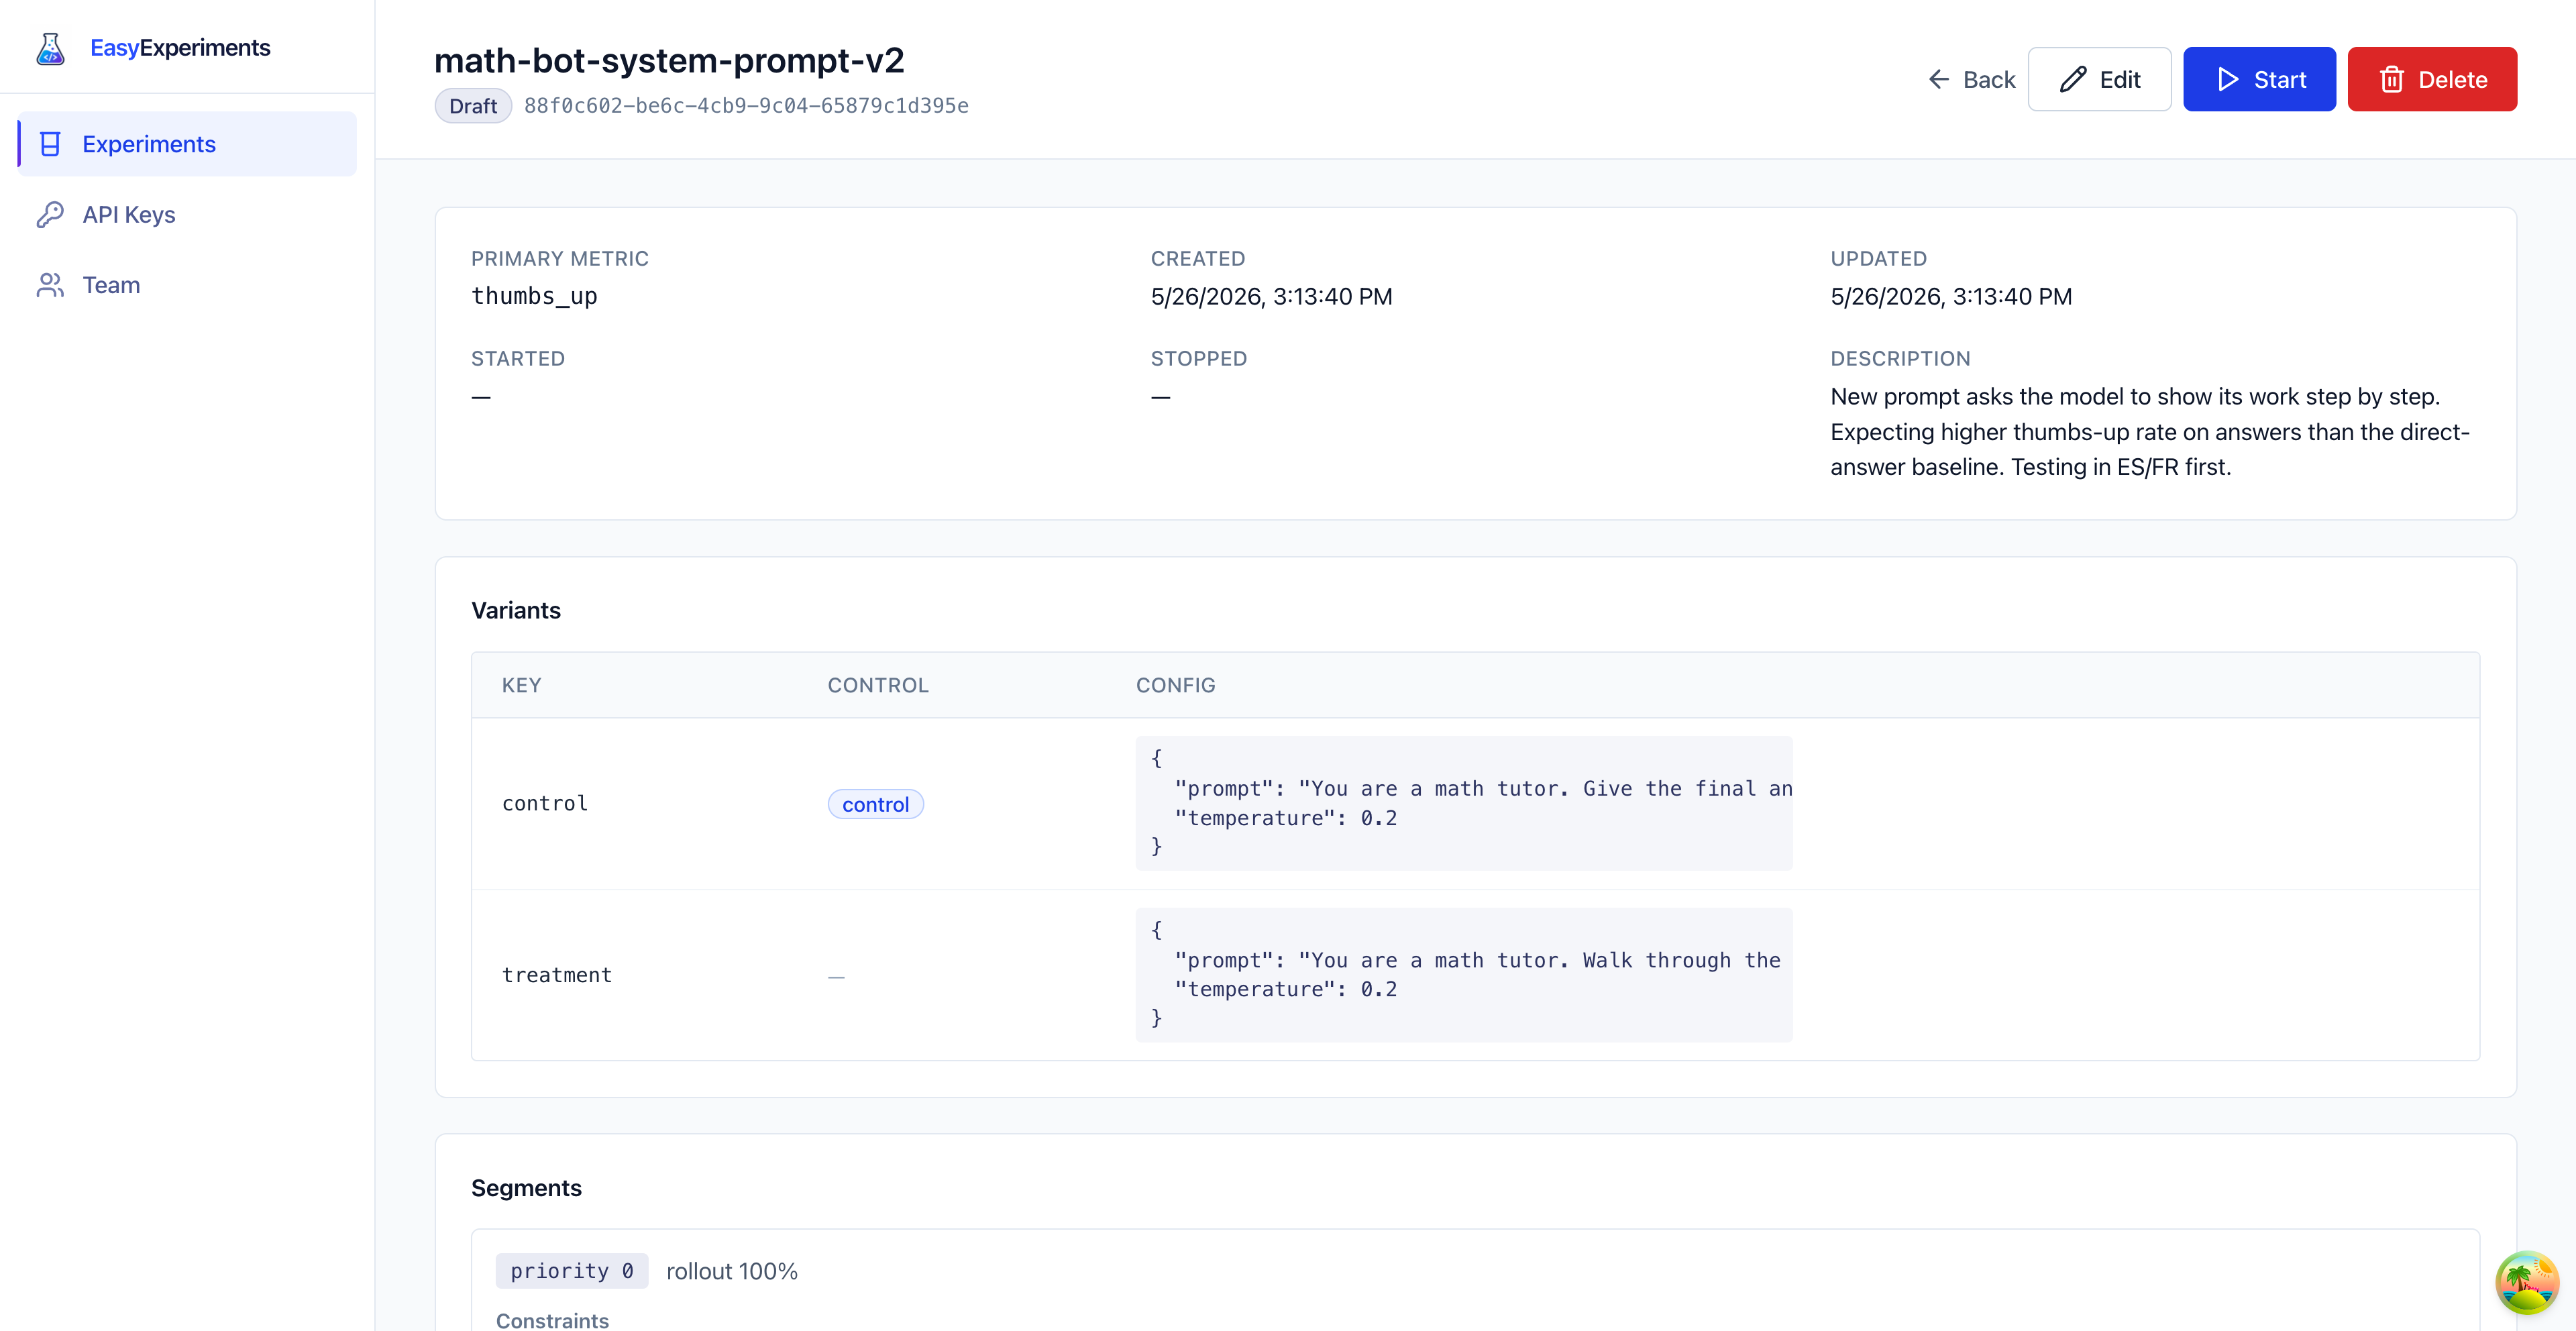Click the pencil icon in Edit

2073,79
